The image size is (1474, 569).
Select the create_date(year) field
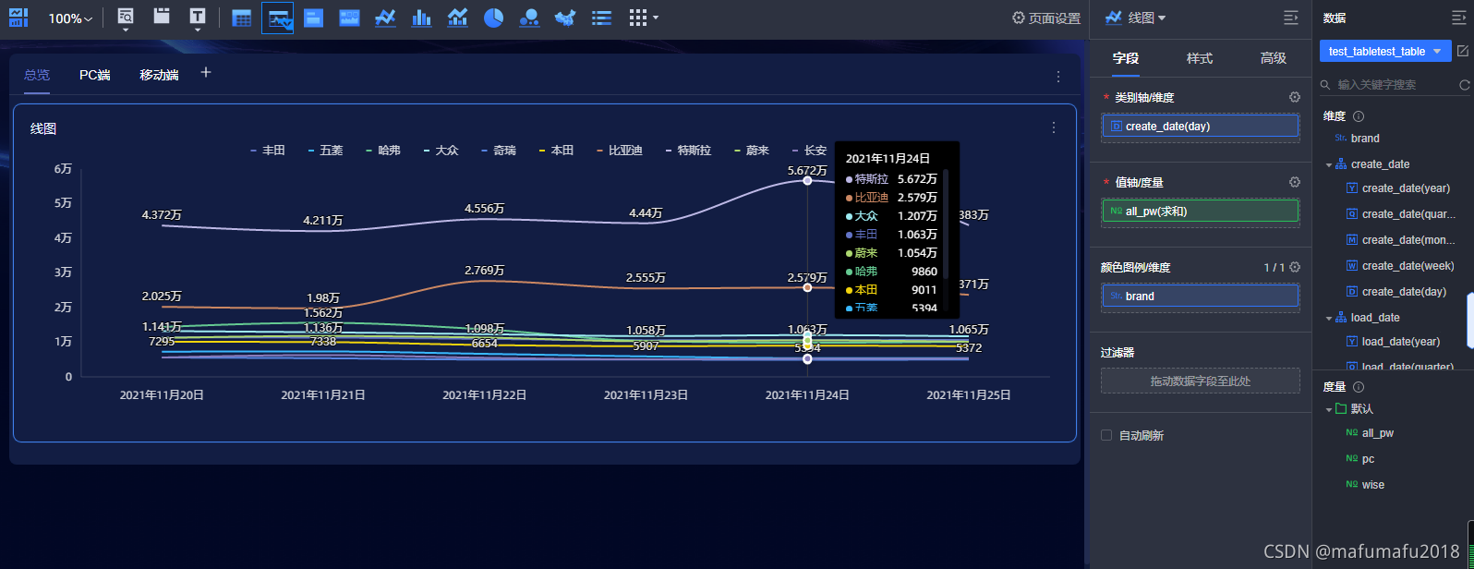coord(1398,188)
